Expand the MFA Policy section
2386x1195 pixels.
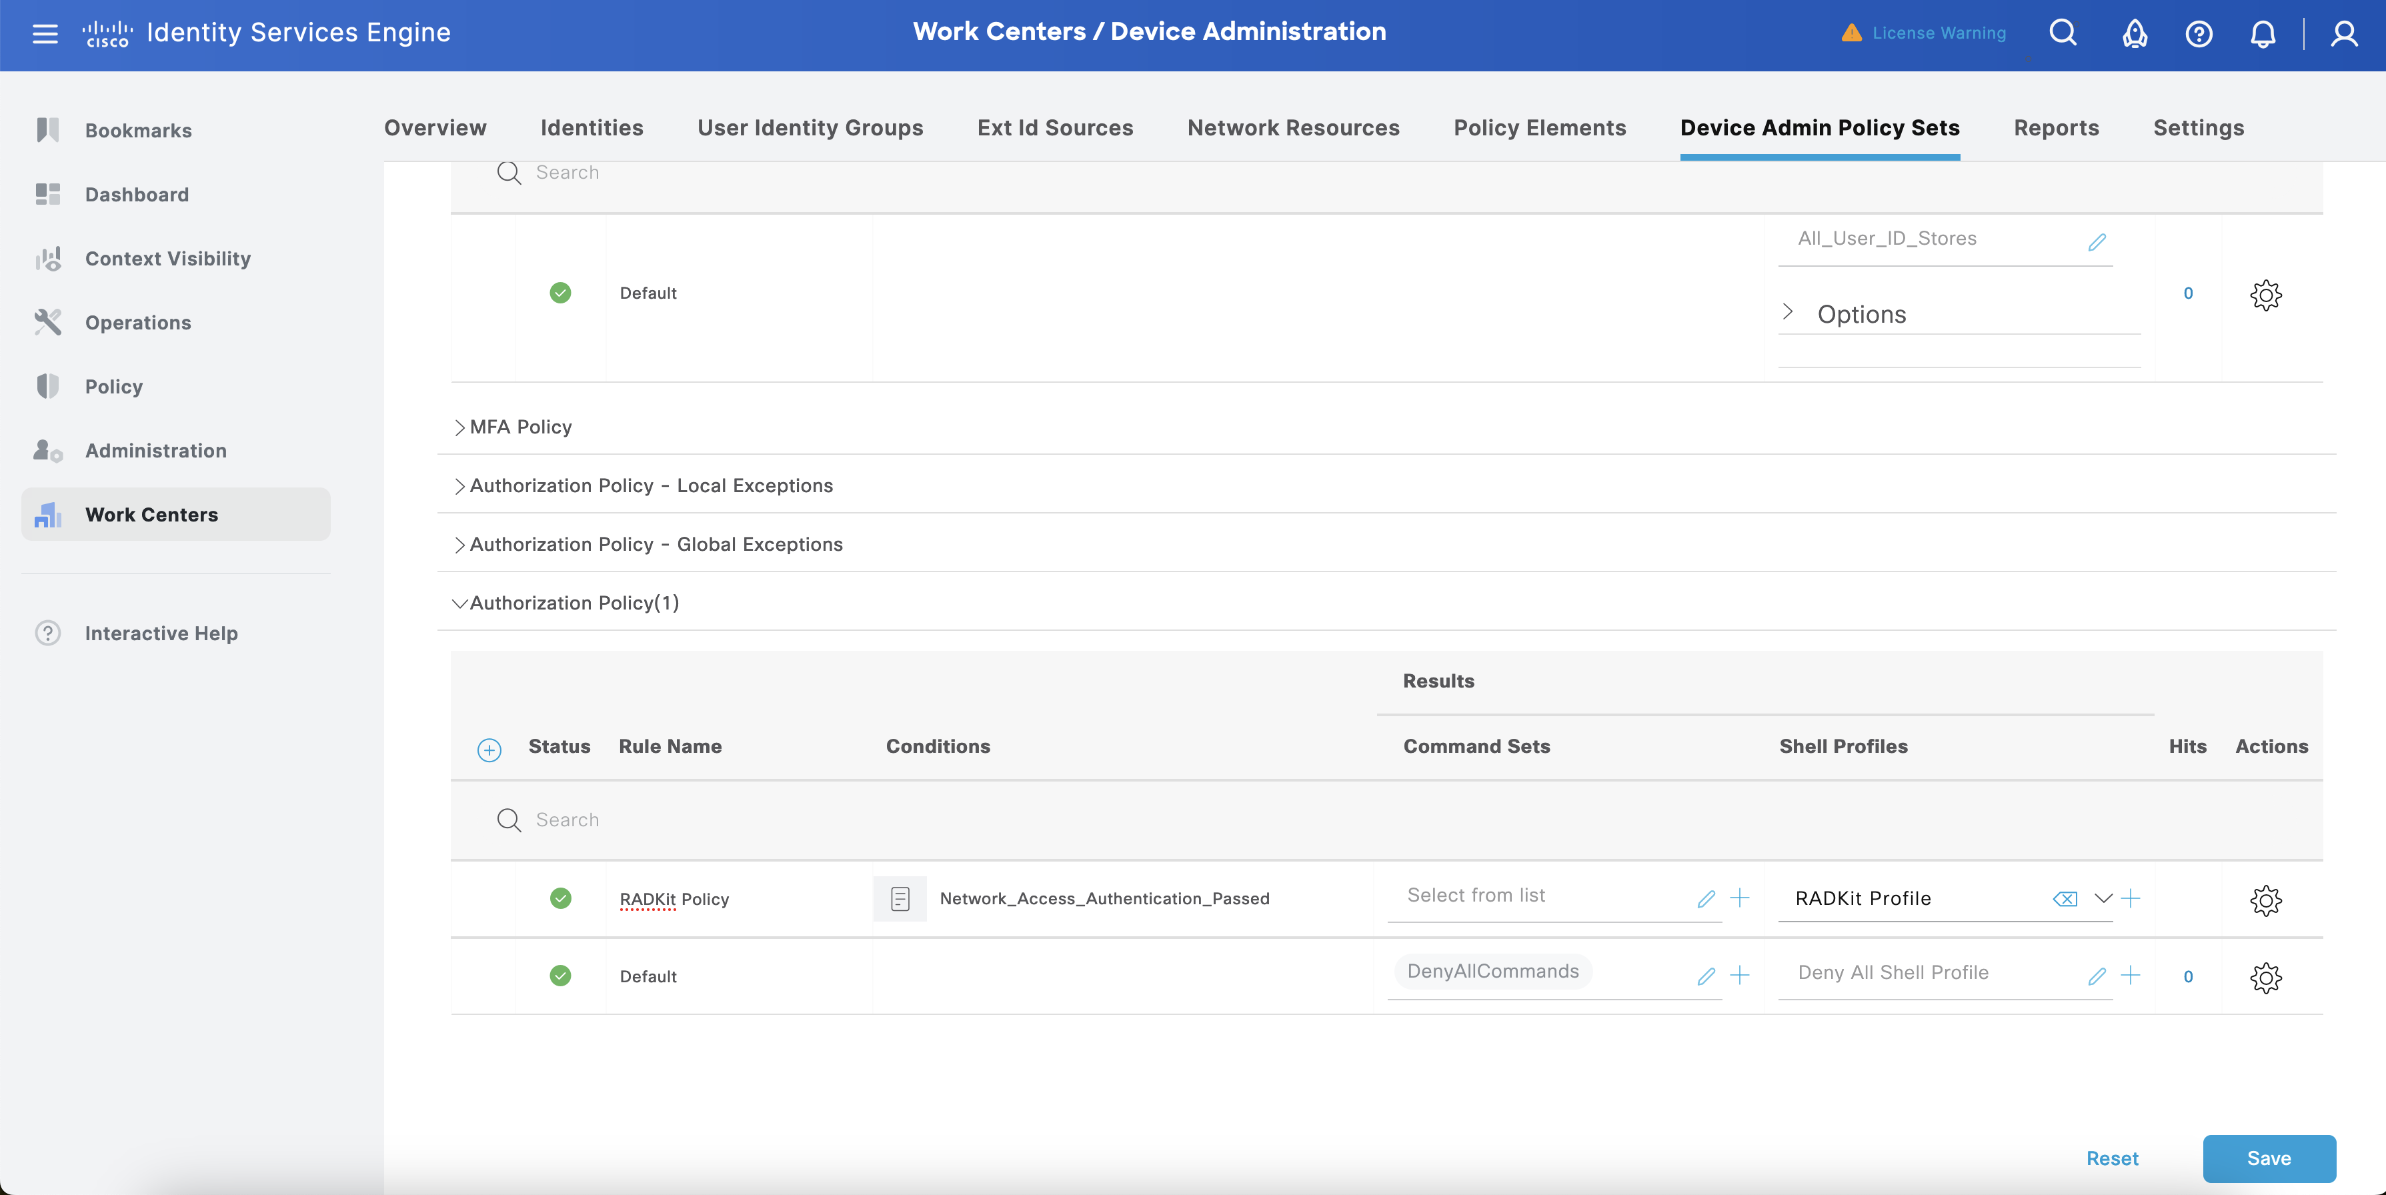[512, 427]
